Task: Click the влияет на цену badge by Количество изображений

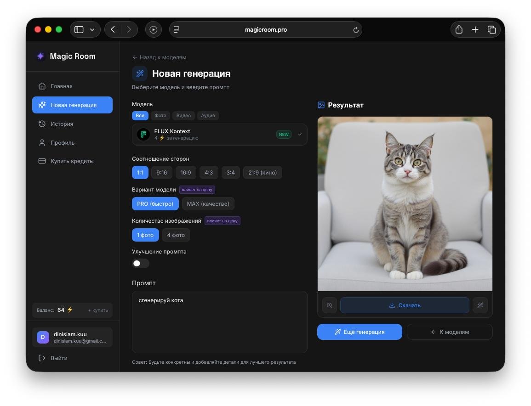Action: click(x=223, y=221)
